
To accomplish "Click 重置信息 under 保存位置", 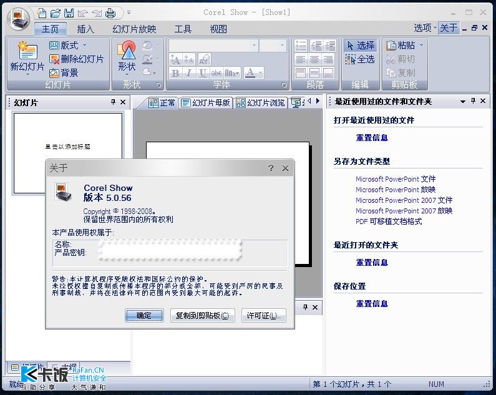I will (x=372, y=303).
